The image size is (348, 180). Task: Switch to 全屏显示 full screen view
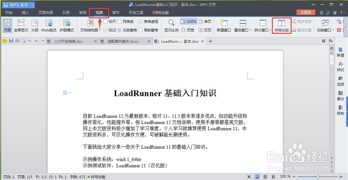(21, 25)
